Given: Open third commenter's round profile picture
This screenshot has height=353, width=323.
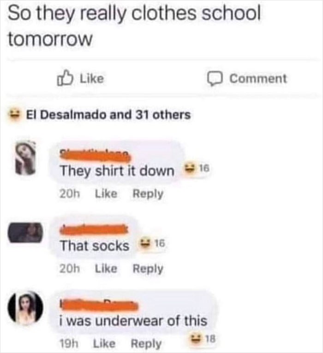Looking at the screenshot, I should point(25,308).
